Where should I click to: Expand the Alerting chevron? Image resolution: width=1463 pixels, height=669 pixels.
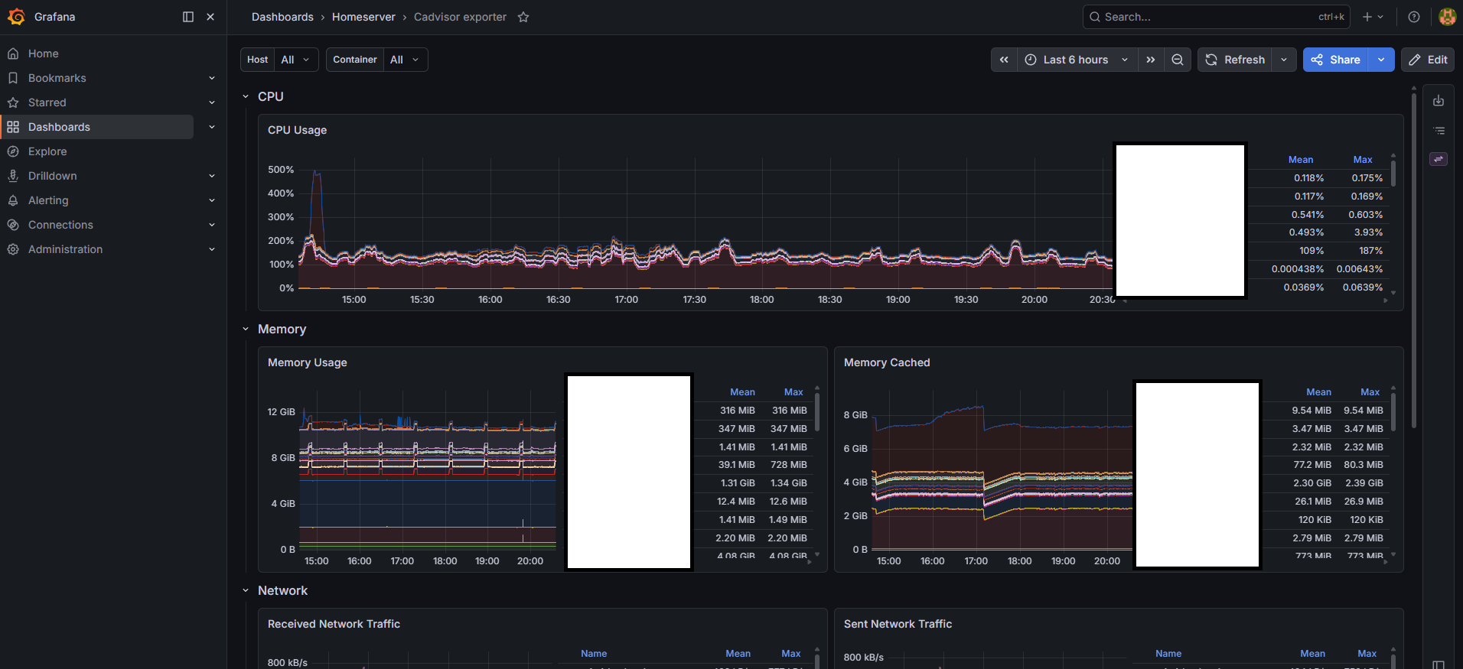[212, 200]
